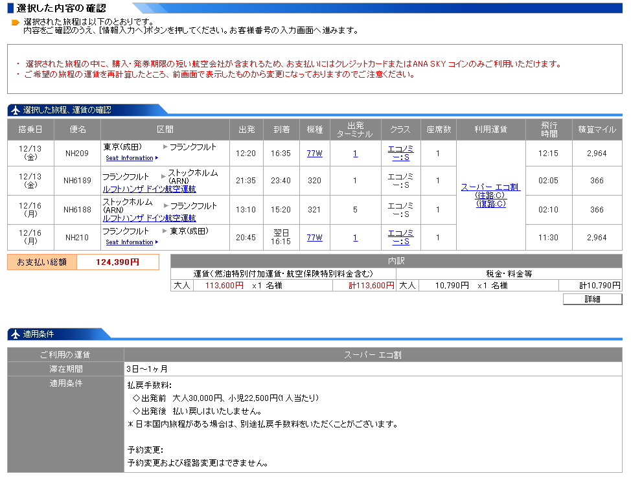Click Lufthansa operated link for NH6188
This screenshot has height=478, width=631.
coord(149,218)
